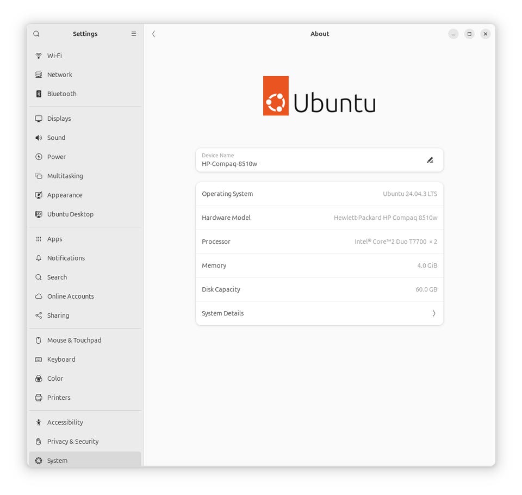Open the Privacy & Security label

point(73,441)
